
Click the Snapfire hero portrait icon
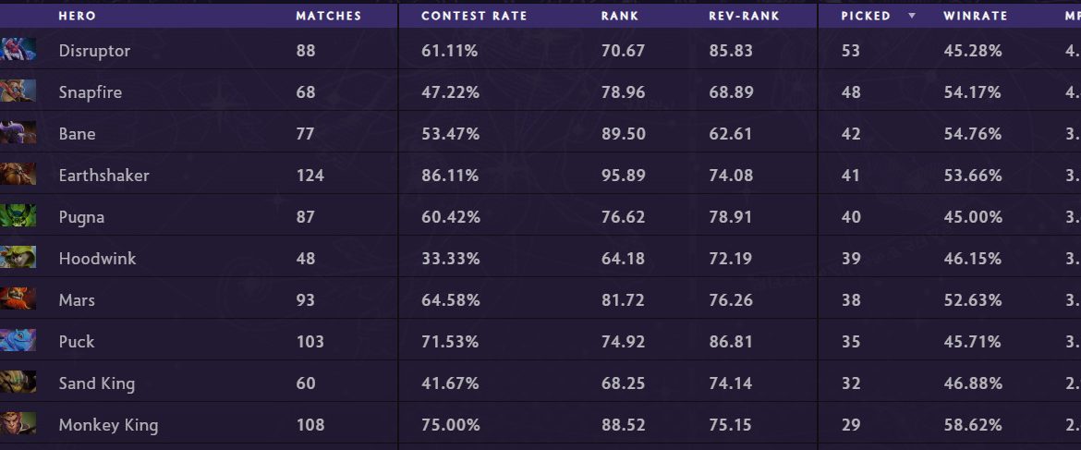click(18, 91)
